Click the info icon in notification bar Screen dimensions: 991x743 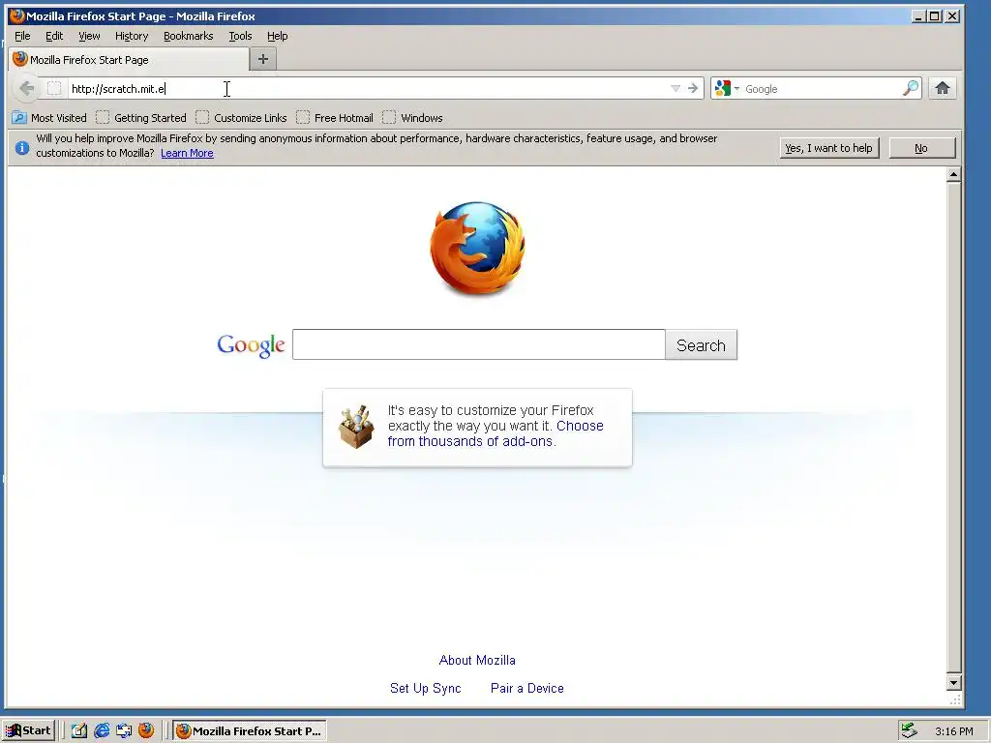pyautogui.click(x=22, y=148)
